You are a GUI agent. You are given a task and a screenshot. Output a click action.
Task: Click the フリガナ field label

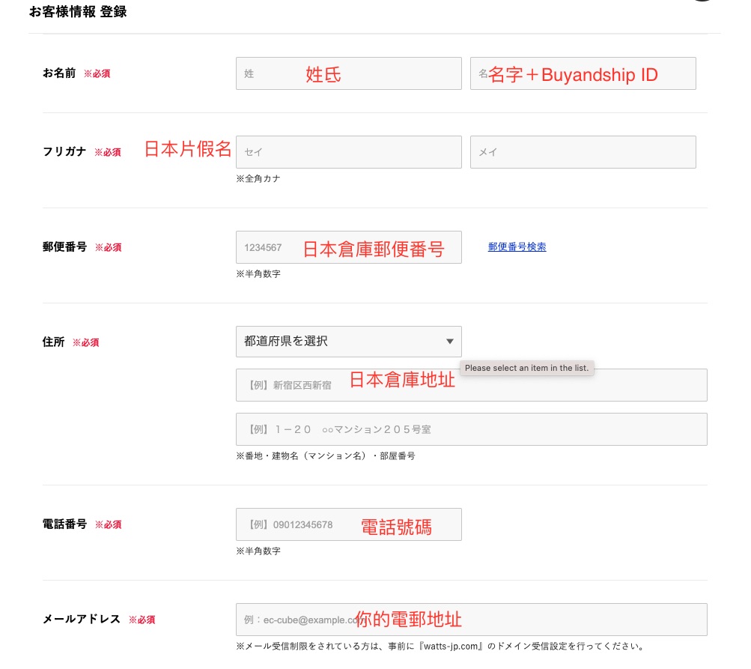pyautogui.click(x=64, y=152)
